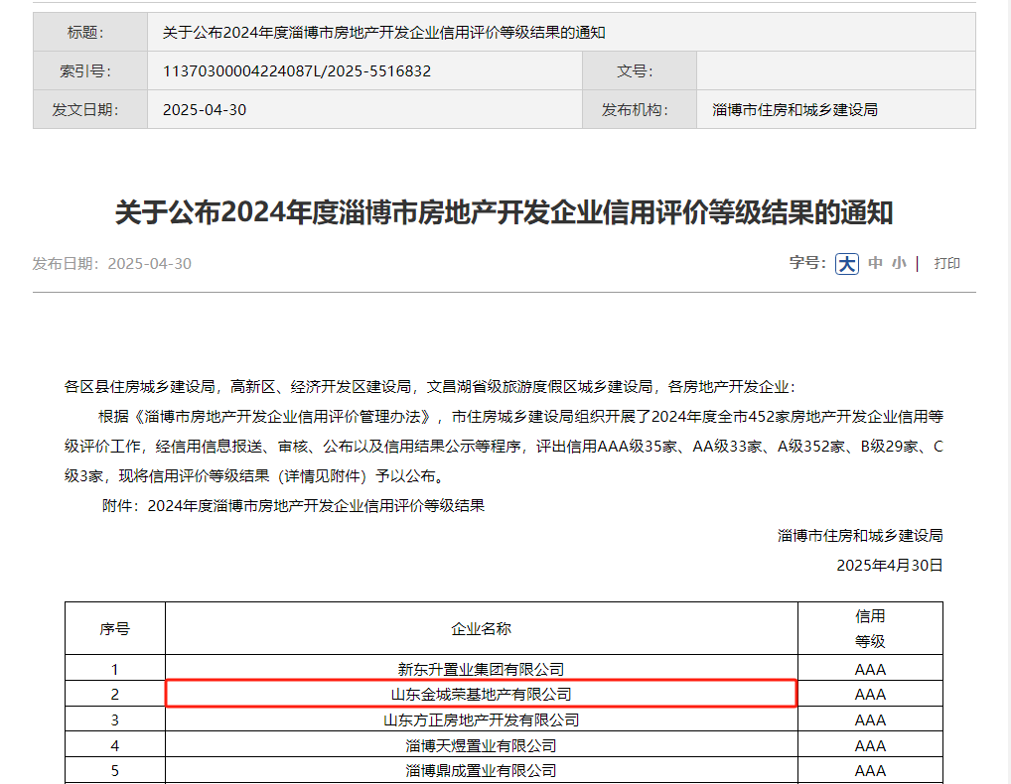Click the title value in 标题 metadata row
The height and width of the screenshot is (784, 1011).
click(383, 33)
